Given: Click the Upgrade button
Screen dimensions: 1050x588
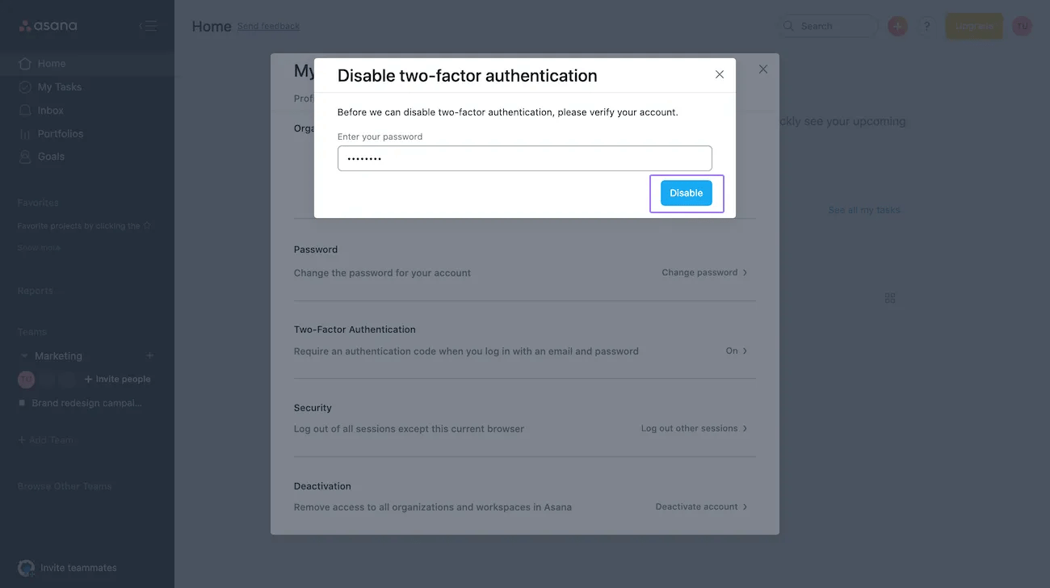Looking at the screenshot, I should tap(973, 25).
